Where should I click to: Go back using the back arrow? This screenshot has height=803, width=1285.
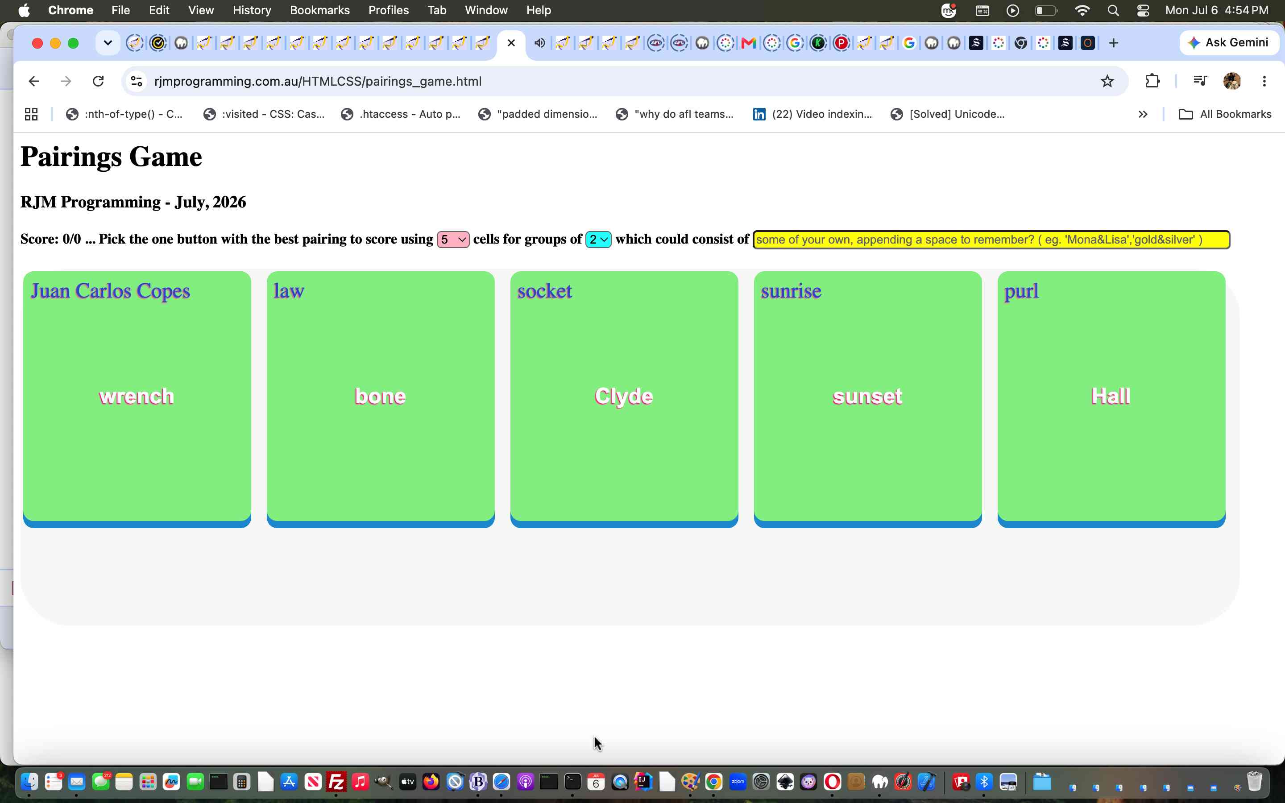click(34, 81)
